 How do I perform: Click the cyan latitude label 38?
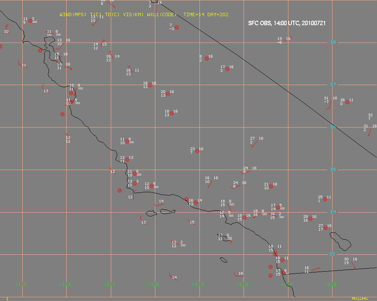pyautogui.click(x=333, y=42)
